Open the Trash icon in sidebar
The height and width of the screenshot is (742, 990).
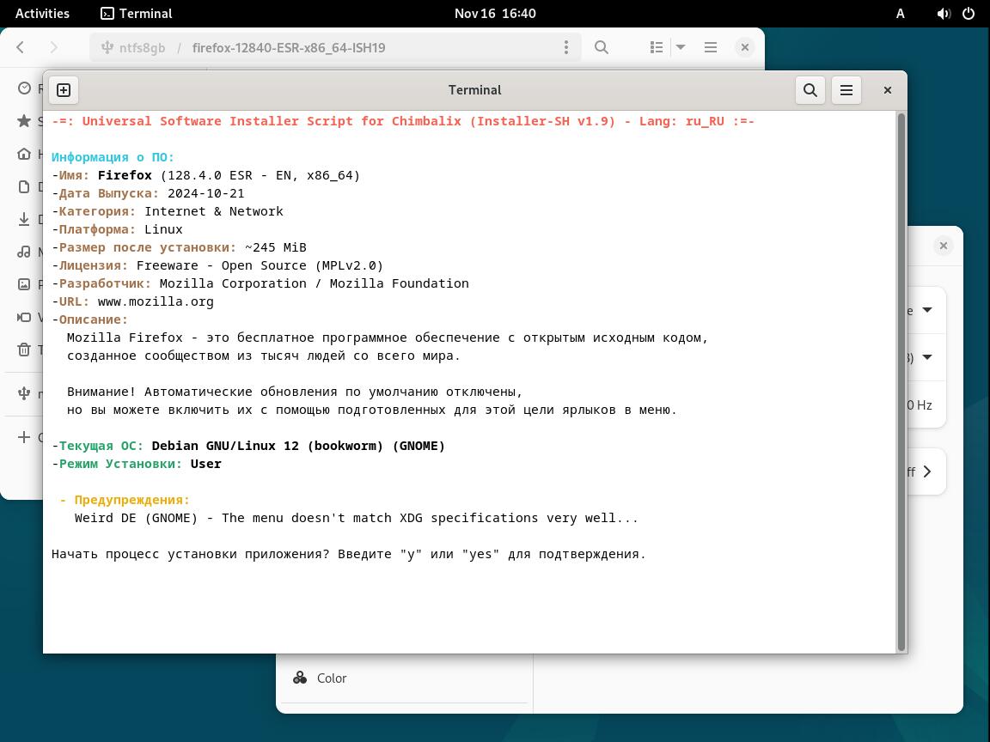(24, 350)
